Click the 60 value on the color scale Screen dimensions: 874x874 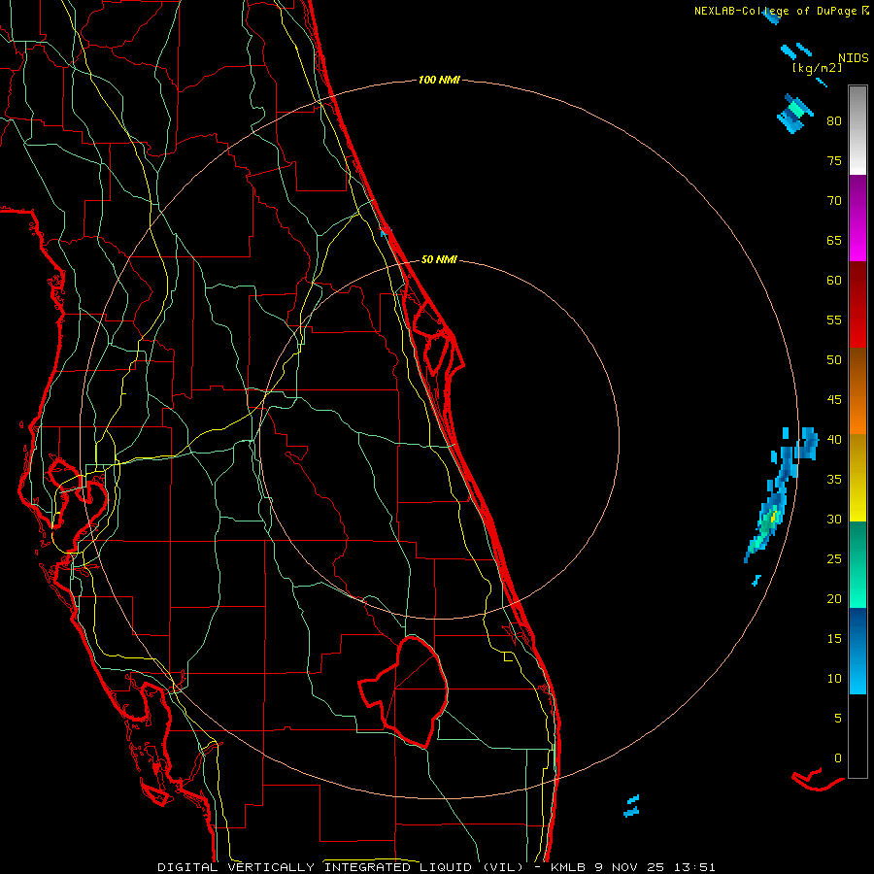(834, 281)
